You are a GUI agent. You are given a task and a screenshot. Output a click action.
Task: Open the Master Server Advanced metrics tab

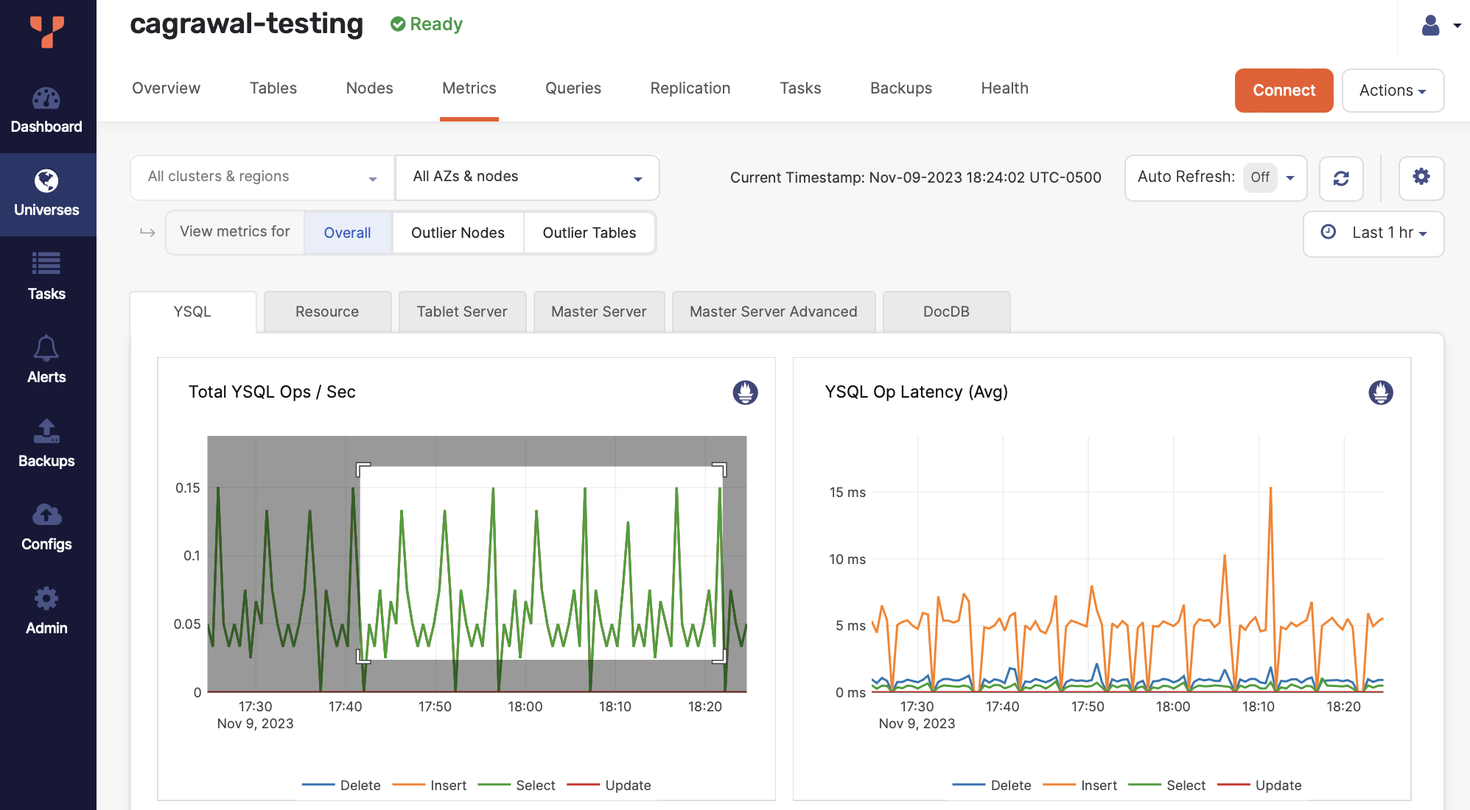click(773, 311)
